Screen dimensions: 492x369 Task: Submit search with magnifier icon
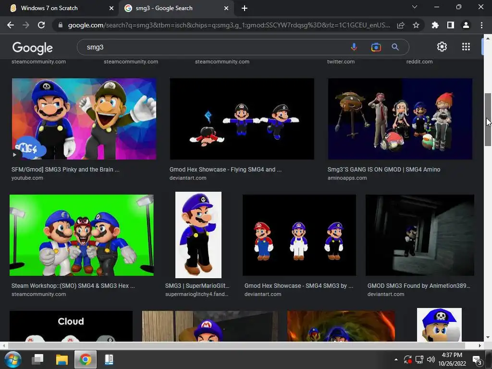click(395, 47)
